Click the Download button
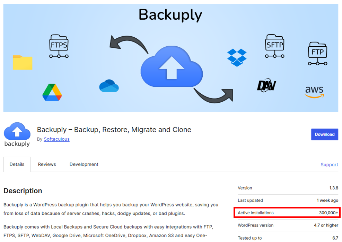This screenshot has height=242, width=342. tap(324, 134)
